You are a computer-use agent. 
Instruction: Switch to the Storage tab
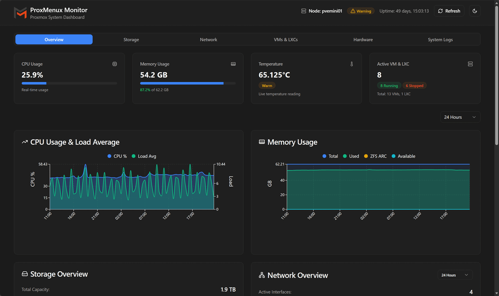click(131, 39)
